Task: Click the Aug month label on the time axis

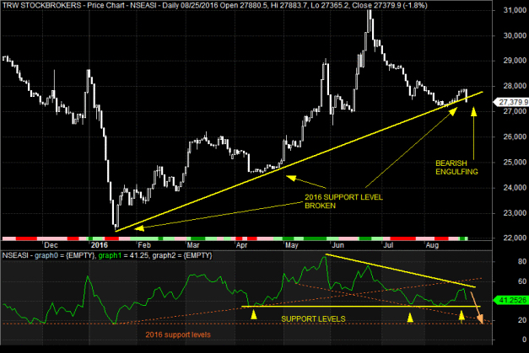Action: coord(432,245)
